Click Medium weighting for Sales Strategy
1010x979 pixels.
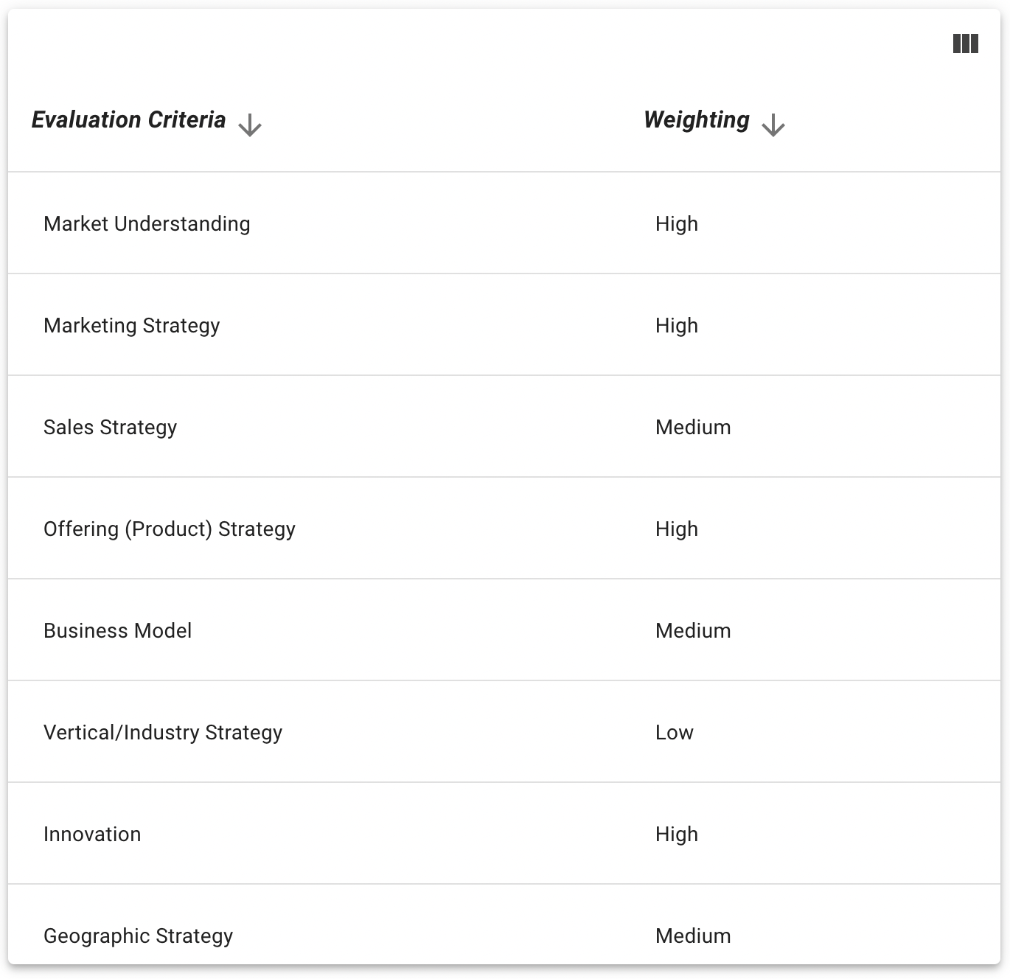[x=693, y=428]
